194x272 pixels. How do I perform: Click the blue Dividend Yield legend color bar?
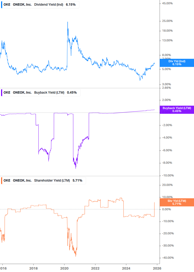point(2,5)
